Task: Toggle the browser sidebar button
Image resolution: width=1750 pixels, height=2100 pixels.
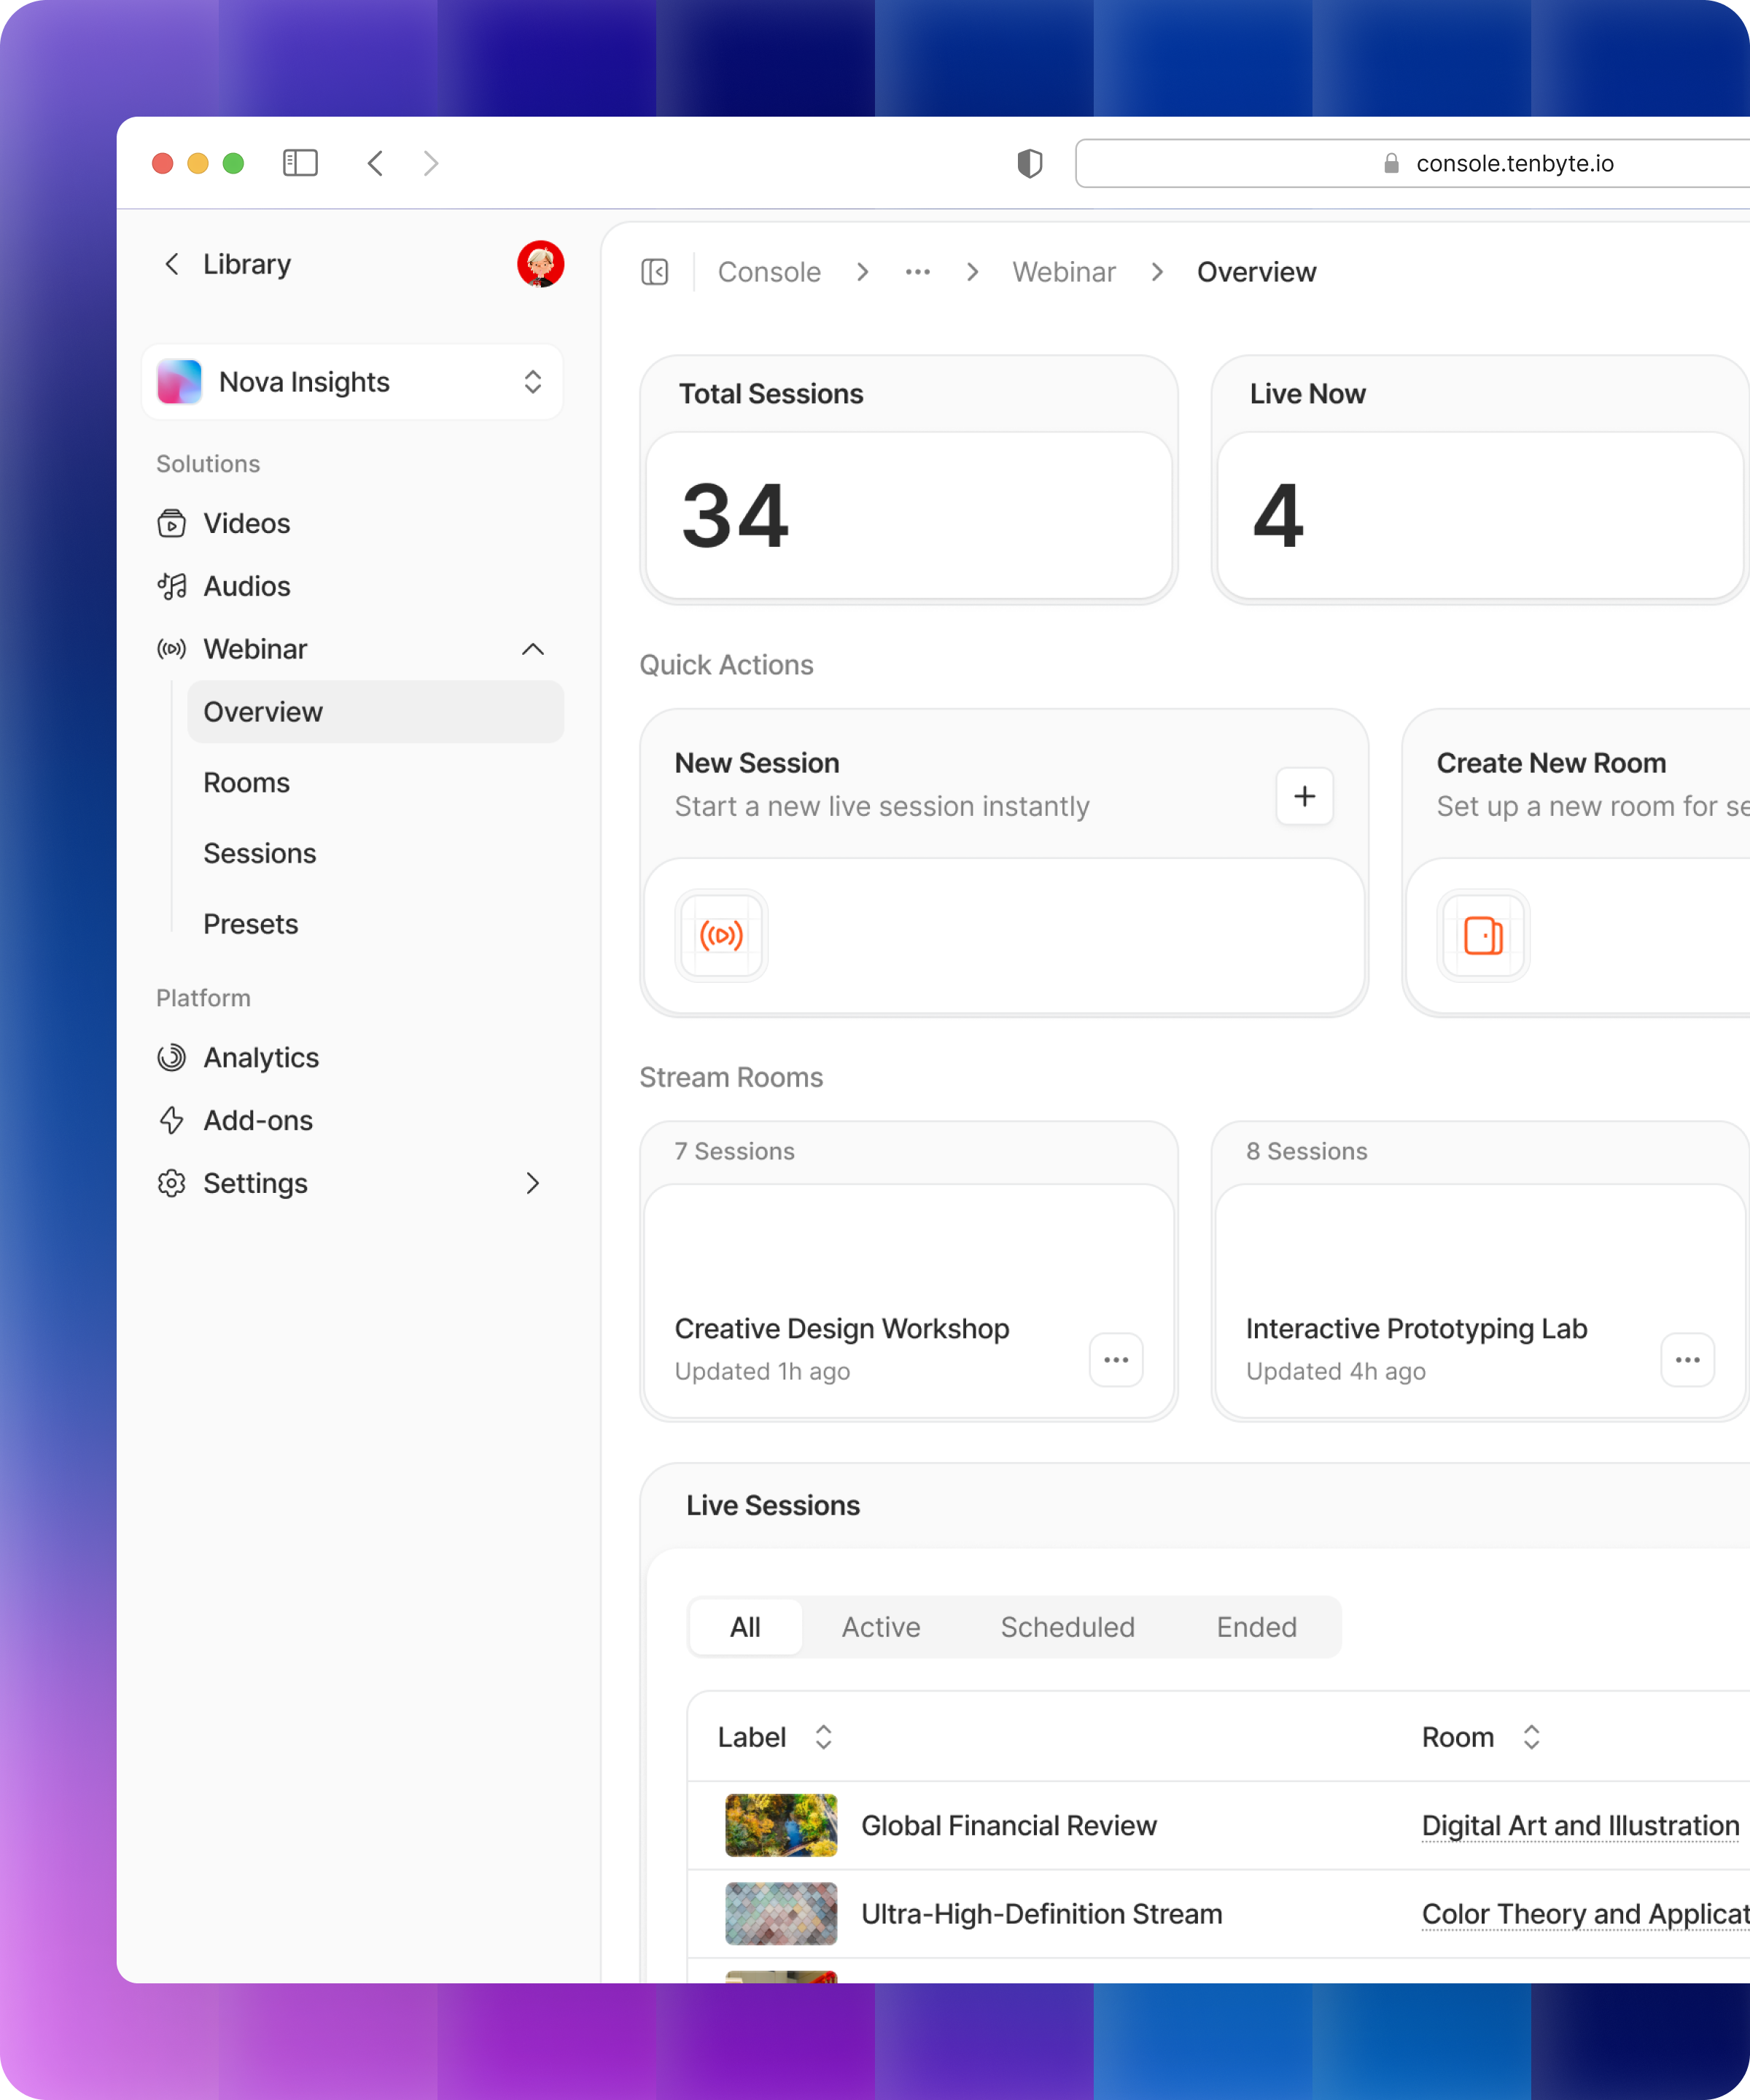Action: point(300,163)
